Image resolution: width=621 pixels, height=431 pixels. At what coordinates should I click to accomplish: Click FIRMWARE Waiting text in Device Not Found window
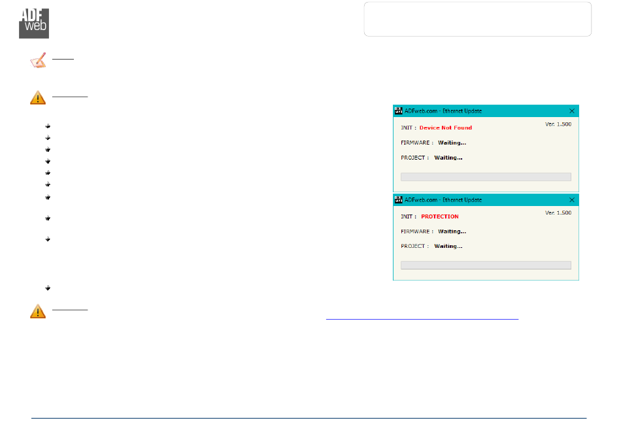click(x=452, y=143)
